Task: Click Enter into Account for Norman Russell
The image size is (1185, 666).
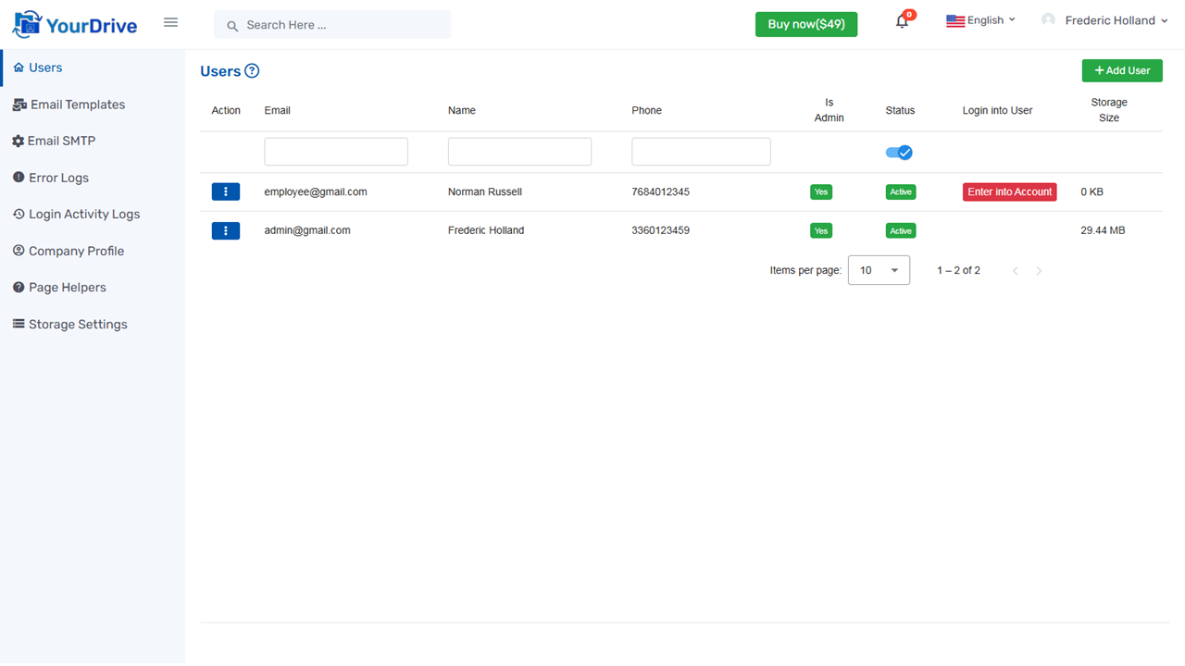Action: (x=1009, y=191)
